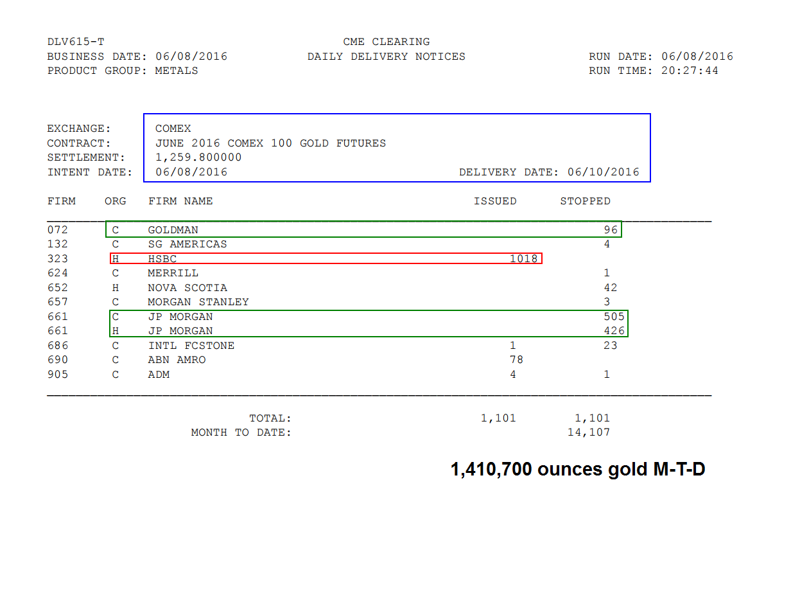This screenshot has width=809, height=595.
Task: Click the GOLDMAN firm name
Action: pos(173,230)
